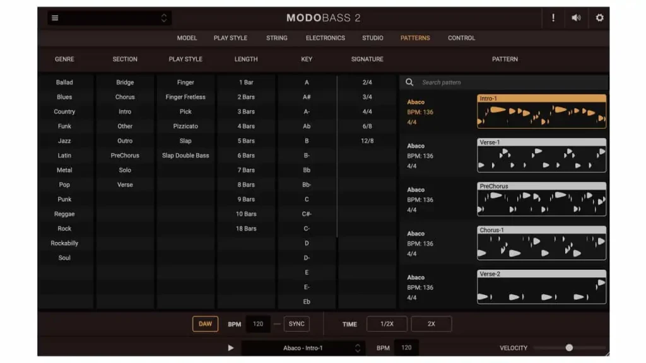Select Slap Double Bass play style

(x=185, y=156)
